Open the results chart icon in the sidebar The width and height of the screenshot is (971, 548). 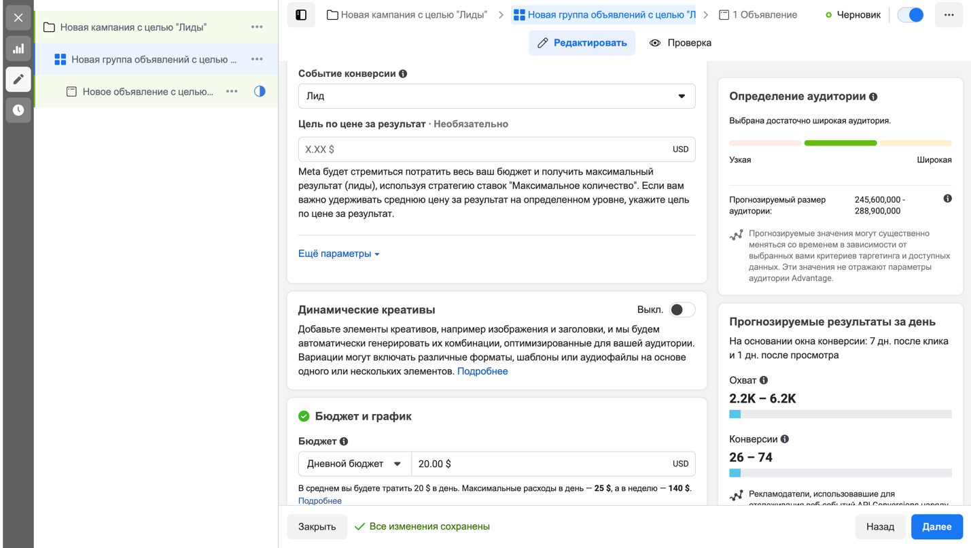(x=18, y=48)
